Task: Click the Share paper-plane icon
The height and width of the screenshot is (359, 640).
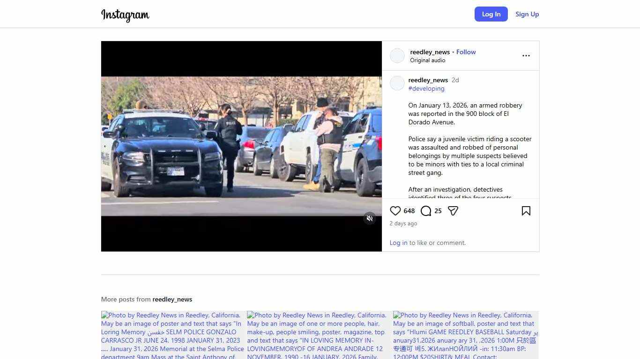Action: 453,211
